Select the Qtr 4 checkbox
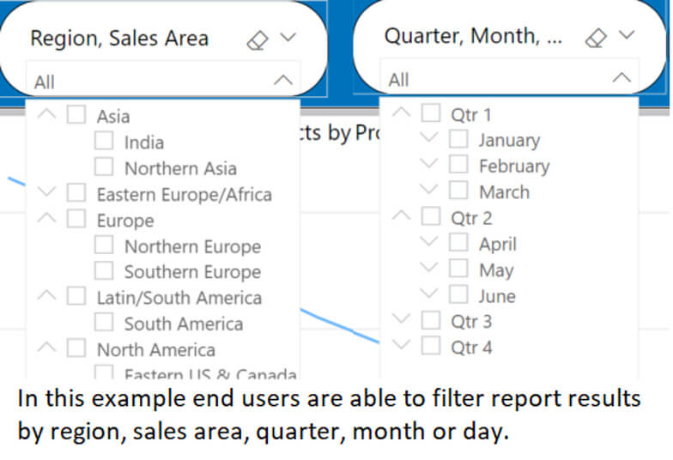Image resolution: width=673 pixels, height=460 pixels. [x=431, y=345]
